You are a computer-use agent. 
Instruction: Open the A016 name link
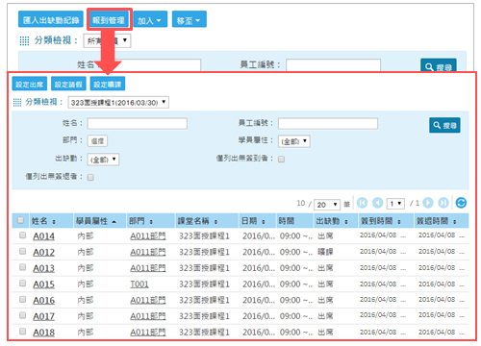[43, 301]
